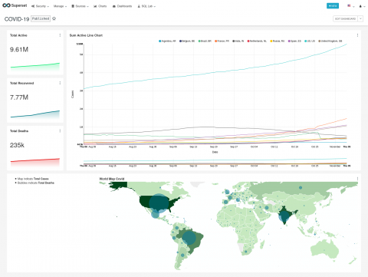Open Total Deaths chart options menu

[x=60, y=130]
